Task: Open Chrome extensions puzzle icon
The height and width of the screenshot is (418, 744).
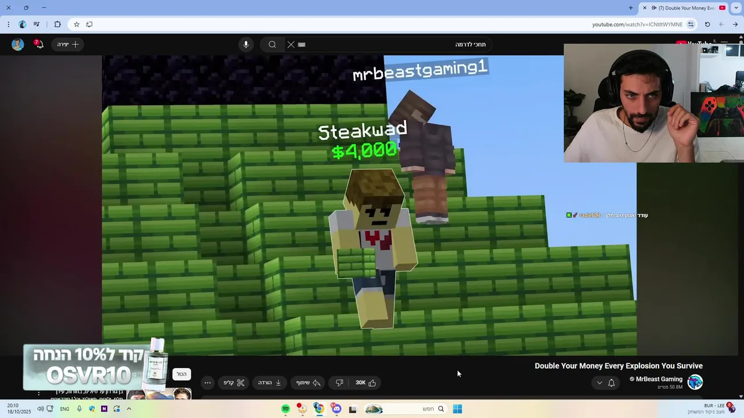Action: 57,24
